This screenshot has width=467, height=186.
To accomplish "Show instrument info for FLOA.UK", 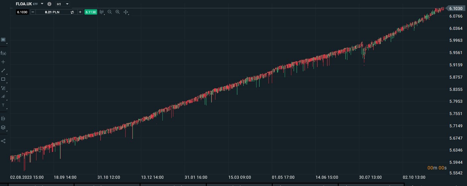I will point(49,4).
